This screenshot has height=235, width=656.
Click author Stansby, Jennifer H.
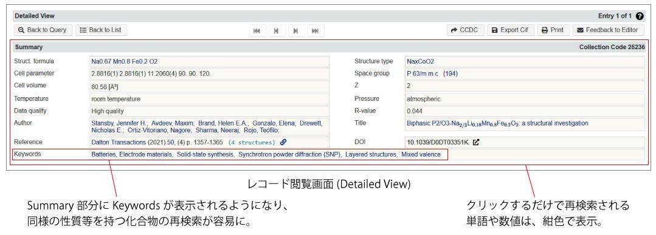[x=119, y=123]
